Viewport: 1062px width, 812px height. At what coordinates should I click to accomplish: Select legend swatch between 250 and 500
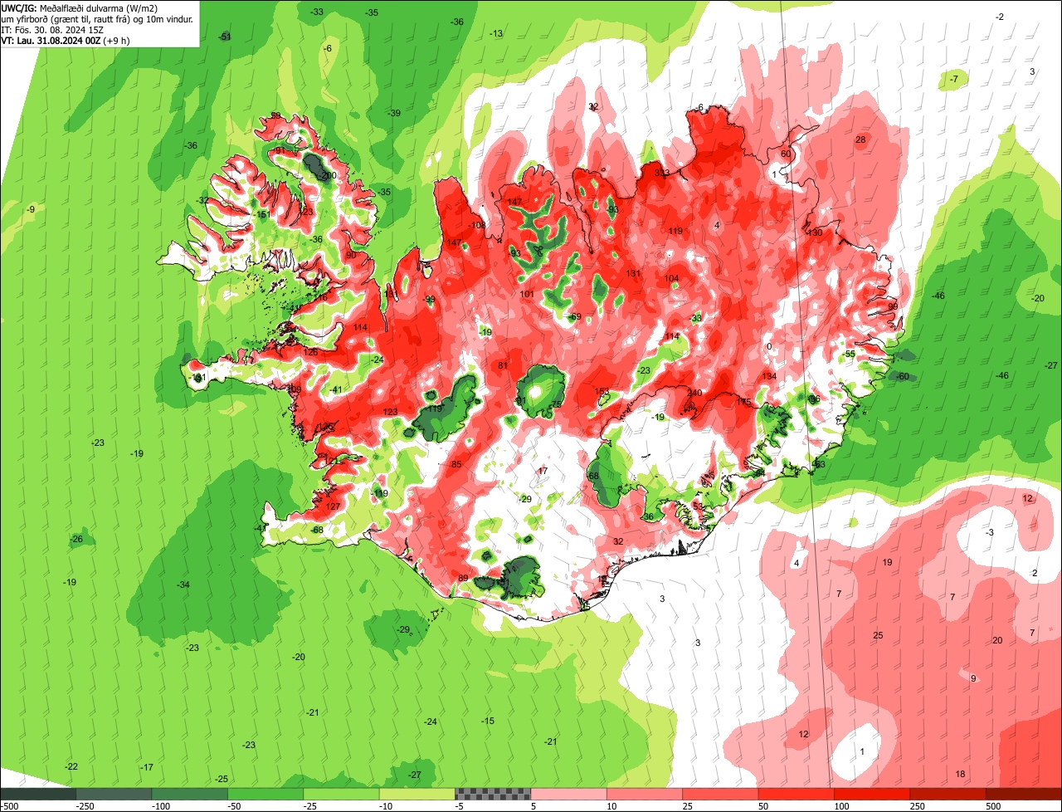pyautogui.click(x=948, y=794)
